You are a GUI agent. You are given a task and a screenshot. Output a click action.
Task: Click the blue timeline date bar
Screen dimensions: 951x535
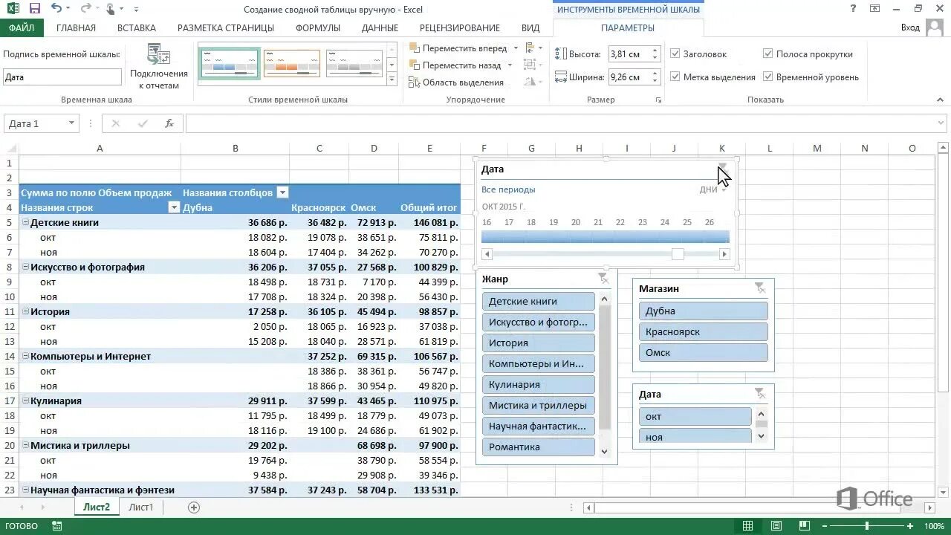point(606,236)
